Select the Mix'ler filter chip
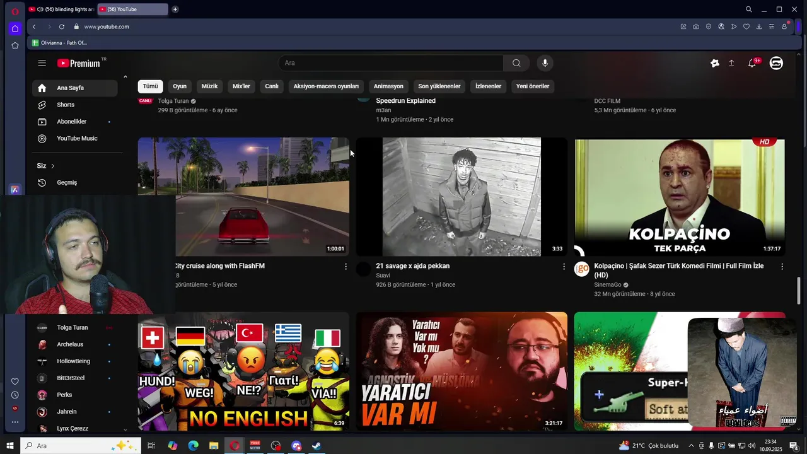Image resolution: width=807 pixels, height=454 pixels. 241,86
